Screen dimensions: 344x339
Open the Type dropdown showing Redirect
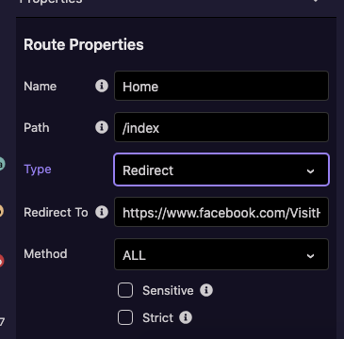221,169
